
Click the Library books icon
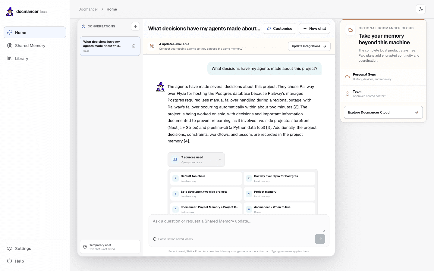point(10,58)
